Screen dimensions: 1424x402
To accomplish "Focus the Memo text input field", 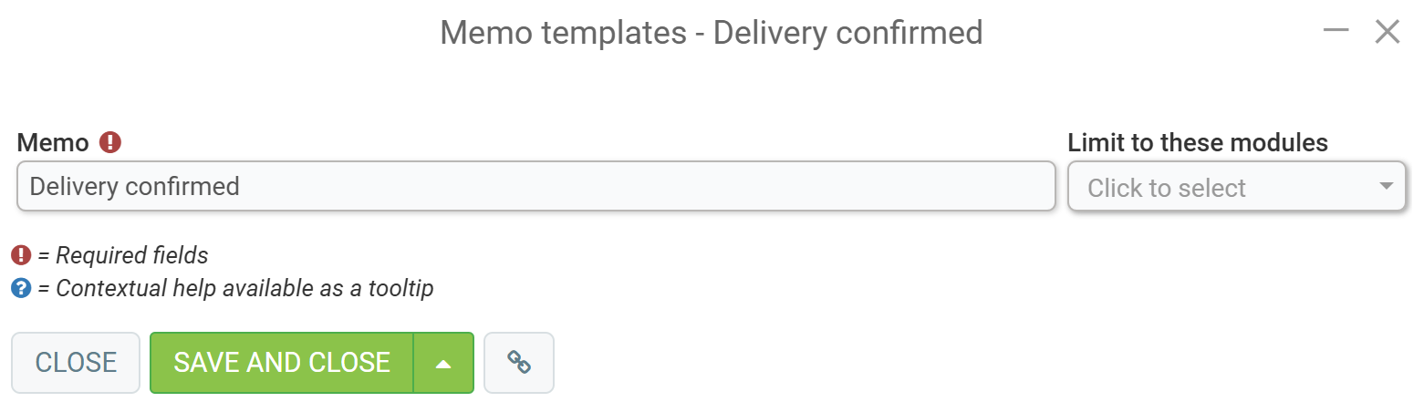I will click(536, 187).
